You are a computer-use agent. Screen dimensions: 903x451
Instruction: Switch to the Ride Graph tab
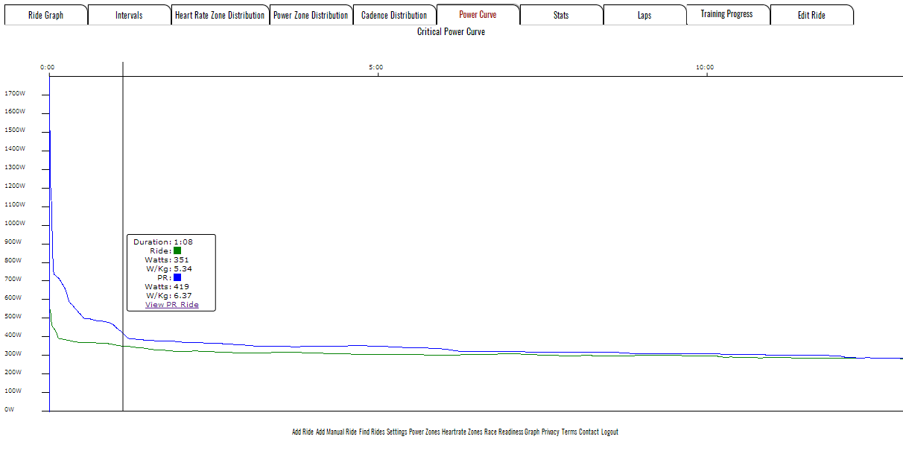click(45, 15)
